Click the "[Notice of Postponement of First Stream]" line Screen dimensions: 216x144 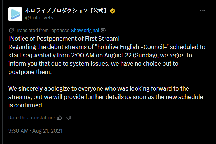[64, 37]
